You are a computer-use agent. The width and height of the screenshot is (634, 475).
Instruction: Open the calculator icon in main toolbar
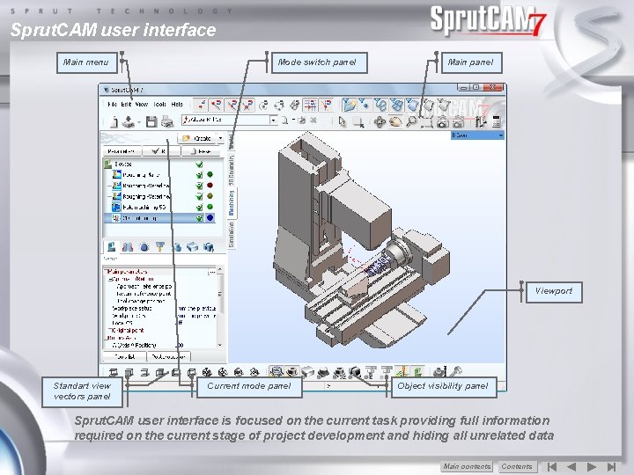coord(497,121)
